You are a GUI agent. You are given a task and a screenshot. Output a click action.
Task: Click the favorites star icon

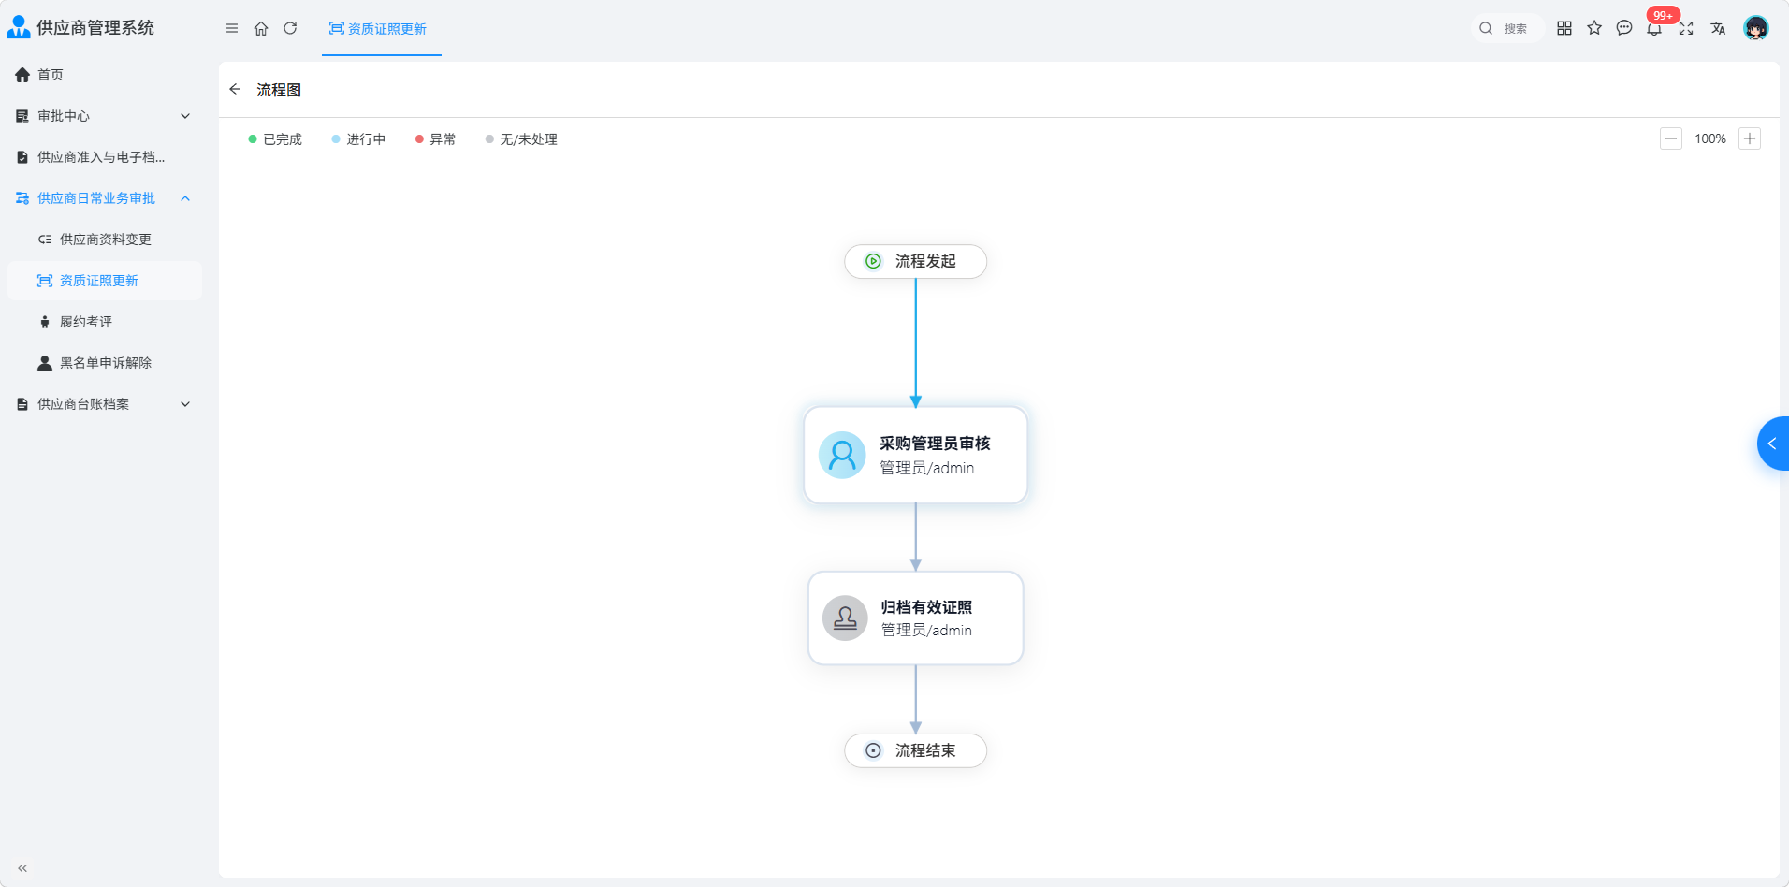(x=1594, y=28)
